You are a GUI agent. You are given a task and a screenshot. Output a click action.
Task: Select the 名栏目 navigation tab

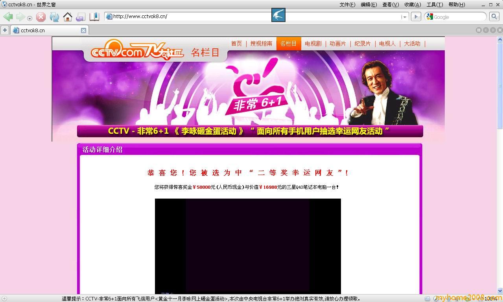click(x=288, y=44)
